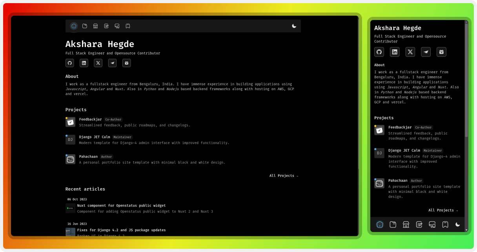Click Recent articles heading
477x252 pixels.
point(85,189)
